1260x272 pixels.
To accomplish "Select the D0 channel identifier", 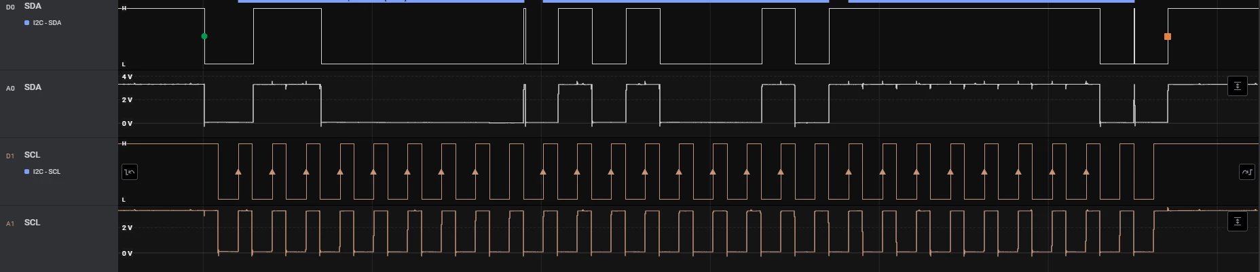I will click(10, 7).
